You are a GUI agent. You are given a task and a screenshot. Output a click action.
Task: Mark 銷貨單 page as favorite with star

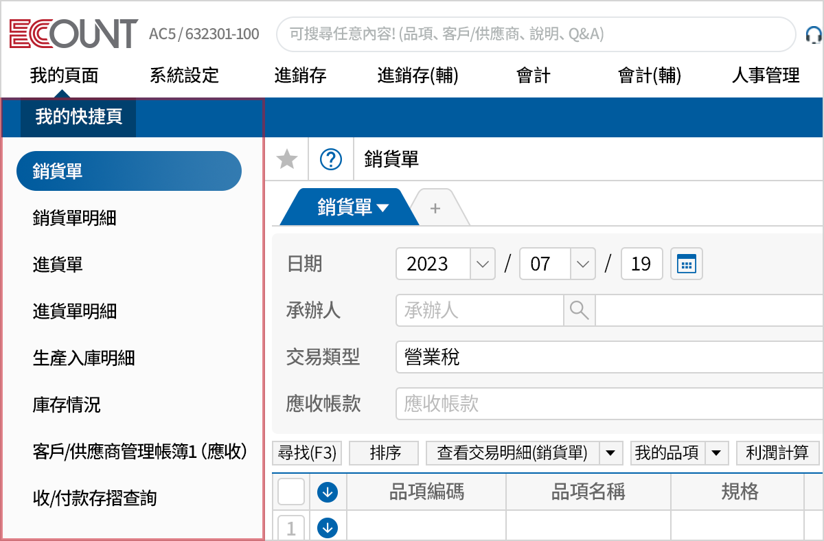pyautogui.click(x=286, y=159)
